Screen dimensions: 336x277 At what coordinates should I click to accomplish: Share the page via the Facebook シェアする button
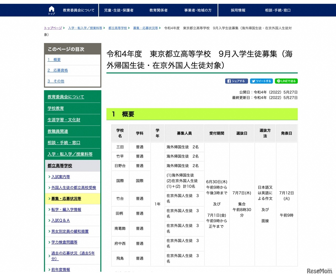236,81
